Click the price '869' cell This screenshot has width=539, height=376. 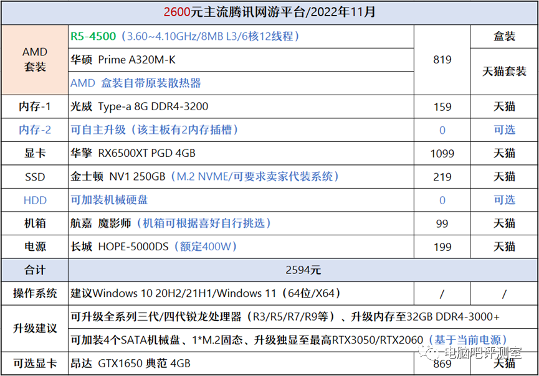(442, 364)
